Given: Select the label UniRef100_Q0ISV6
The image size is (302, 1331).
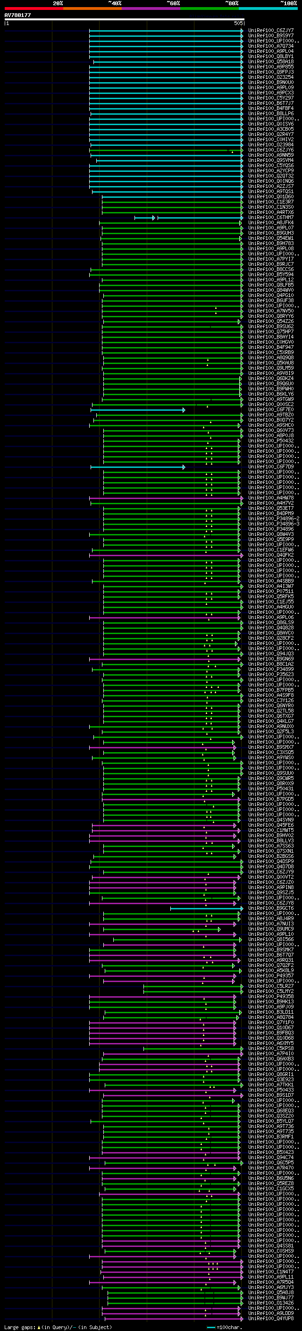Looking at the screenshot, I should pos(271,124).
